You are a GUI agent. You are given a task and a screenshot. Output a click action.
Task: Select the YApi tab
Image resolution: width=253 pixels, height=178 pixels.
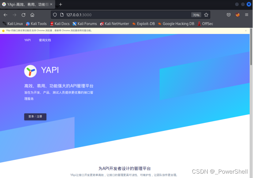click(27, 4)
